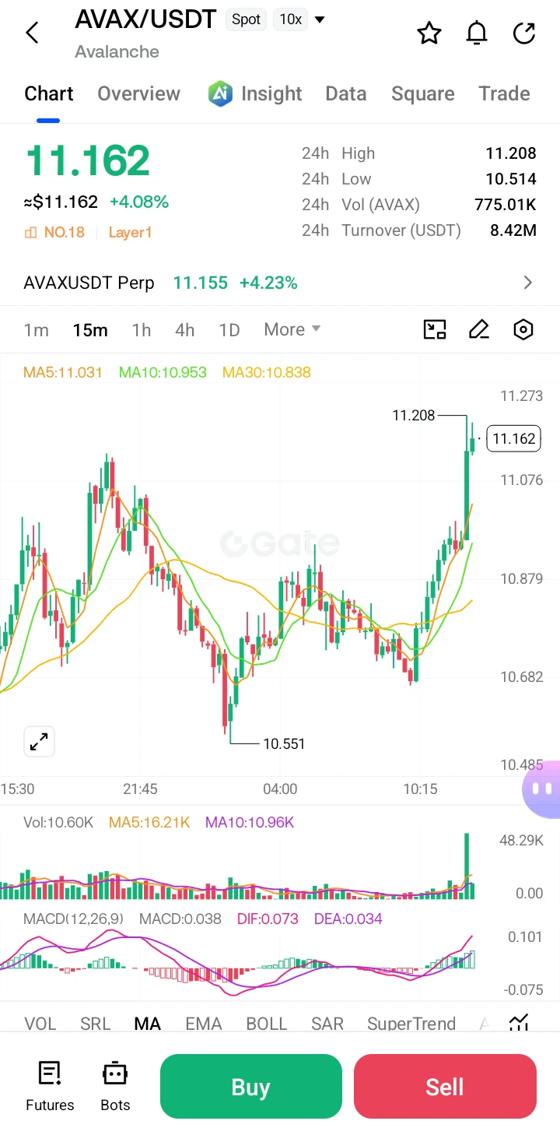This screenshot has height=1142, width=560.
Task: Tap the +4.08% change value
Action: coord(139,202)
